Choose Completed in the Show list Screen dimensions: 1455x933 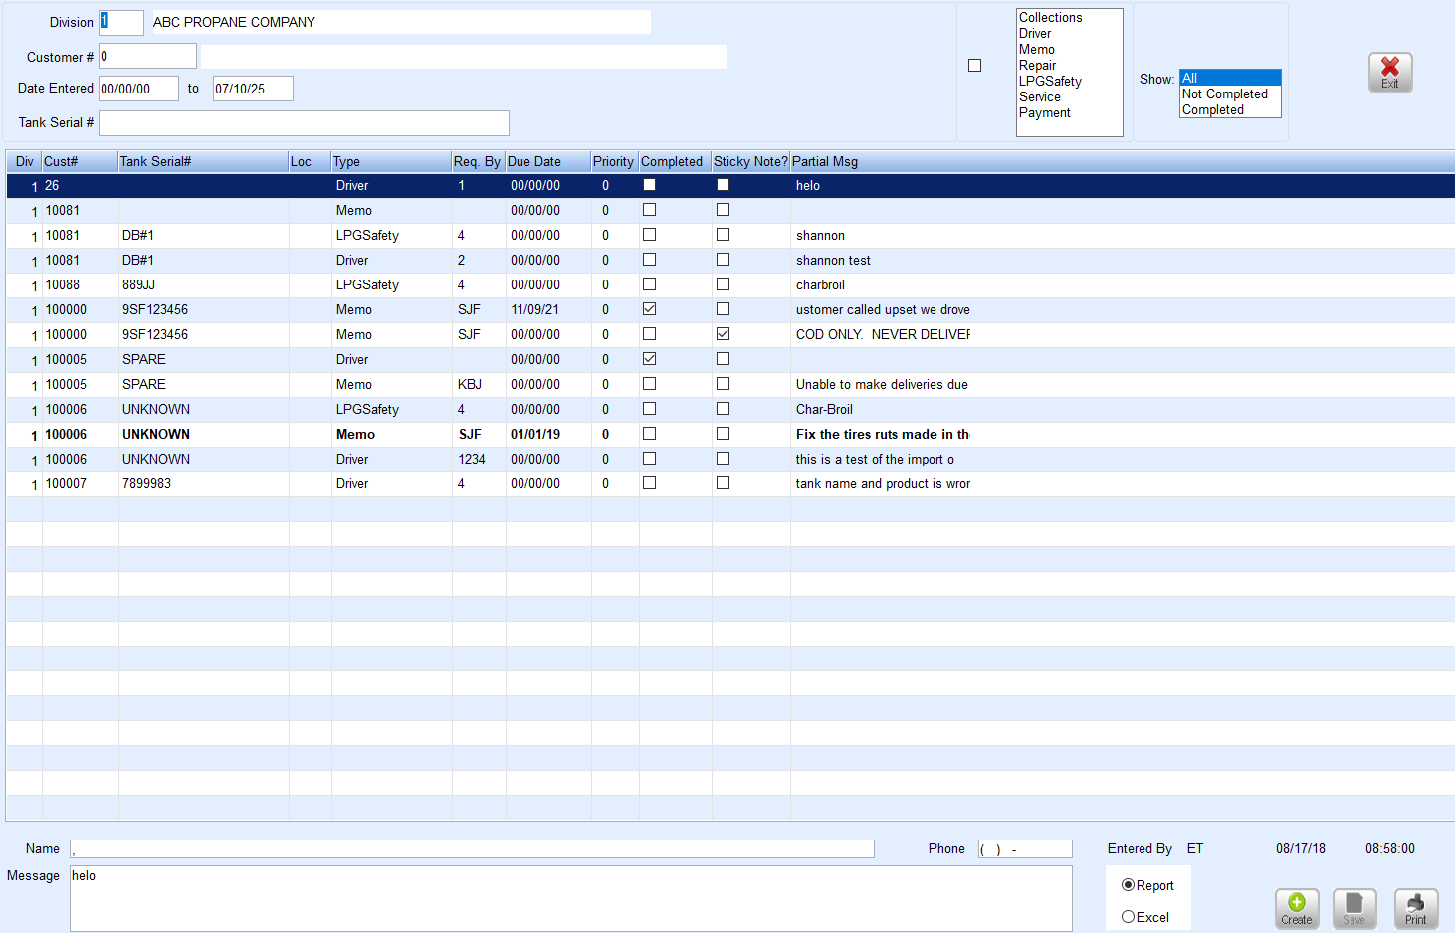1230,109
